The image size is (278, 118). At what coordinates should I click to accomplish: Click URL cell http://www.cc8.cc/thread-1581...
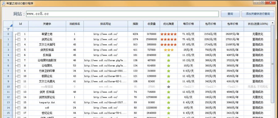click(106, 71)
